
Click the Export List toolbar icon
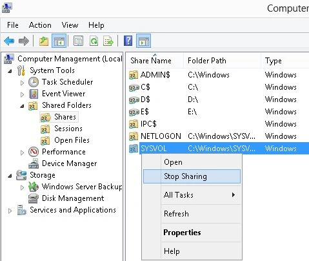(108, 41)
